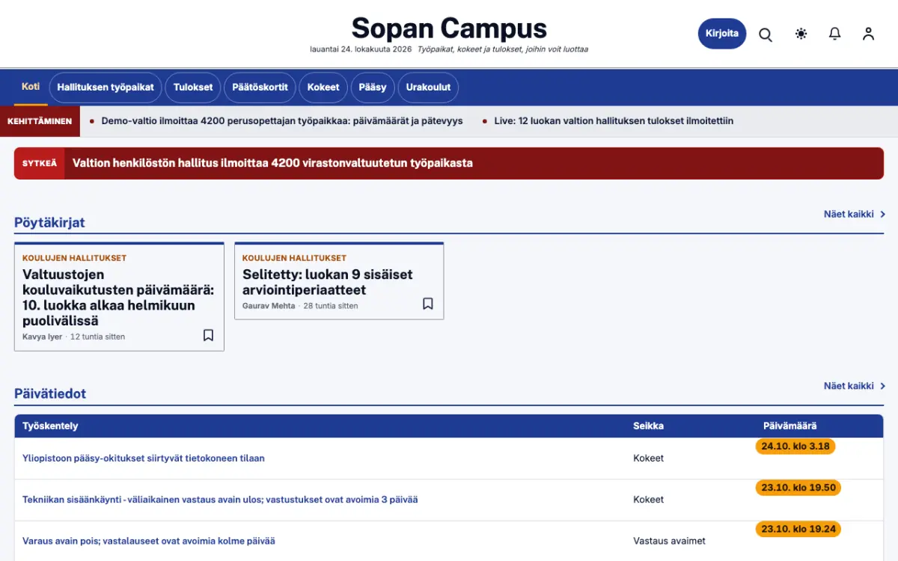
Task: Open Tekniikan sisäänkäynti väliaikainen vastaus link
Action: point(220,500)
